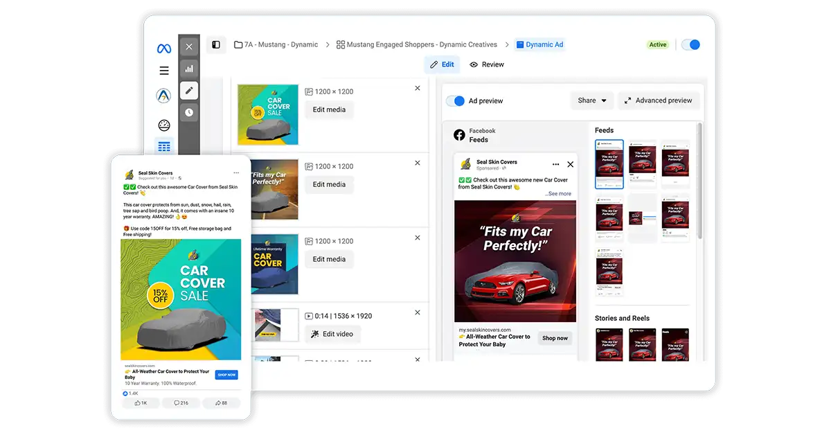Viewport: 831px width, 435px height.
Task: Click the circular A logo in the sidebar
Action: coord(164,95)
